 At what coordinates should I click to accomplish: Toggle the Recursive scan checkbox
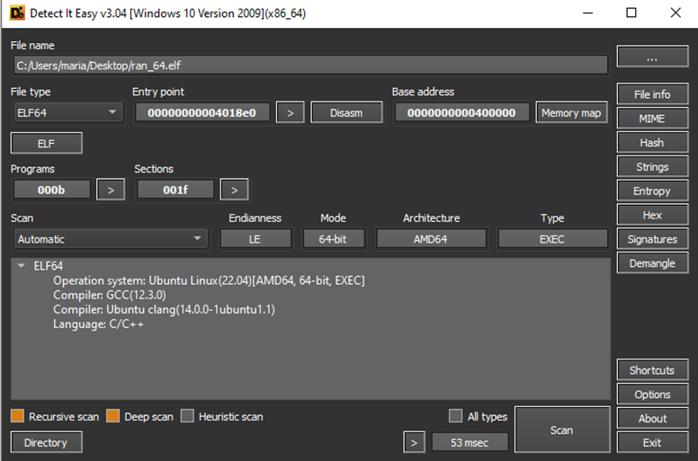17,416
